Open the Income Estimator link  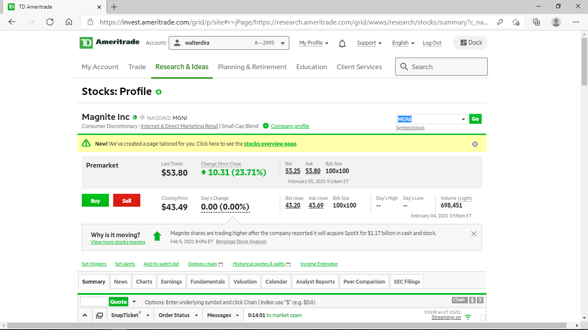pyautogui.click(x=319, y=264)
